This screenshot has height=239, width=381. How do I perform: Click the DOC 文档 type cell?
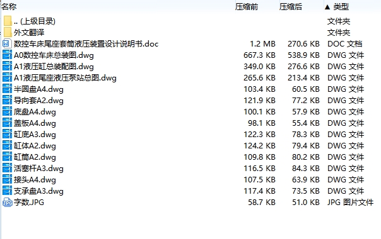pyautogui.click(x=345, y=44)
